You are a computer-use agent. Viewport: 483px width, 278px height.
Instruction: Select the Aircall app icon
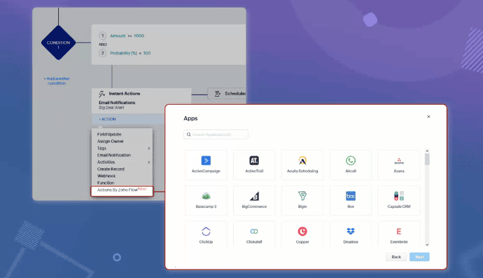click(350, 160)
